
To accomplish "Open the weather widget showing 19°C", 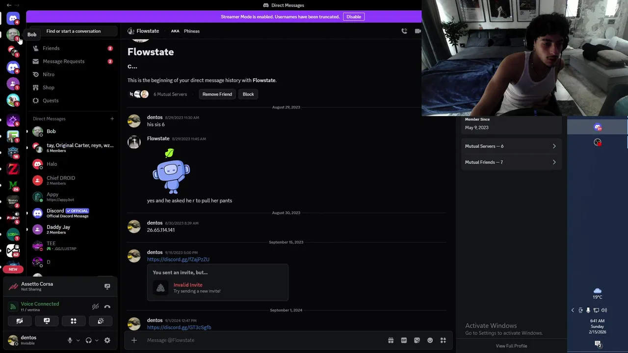I will (x=597, y=294).
